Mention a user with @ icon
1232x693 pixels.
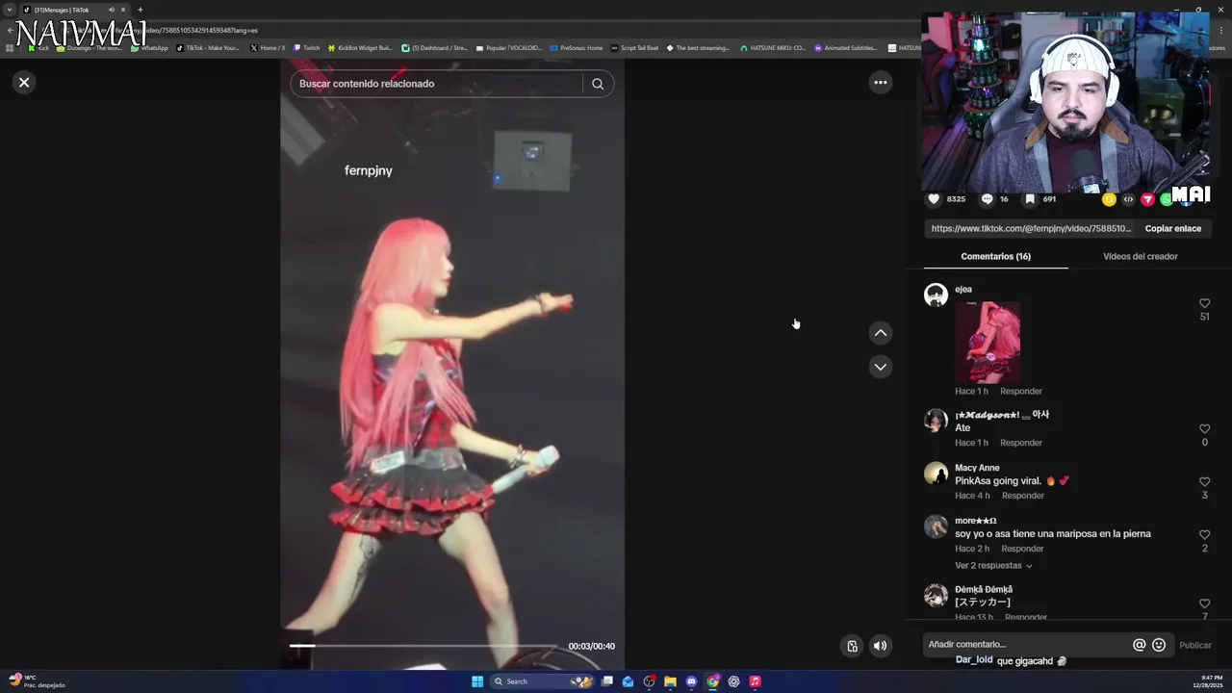(1139, 645)
